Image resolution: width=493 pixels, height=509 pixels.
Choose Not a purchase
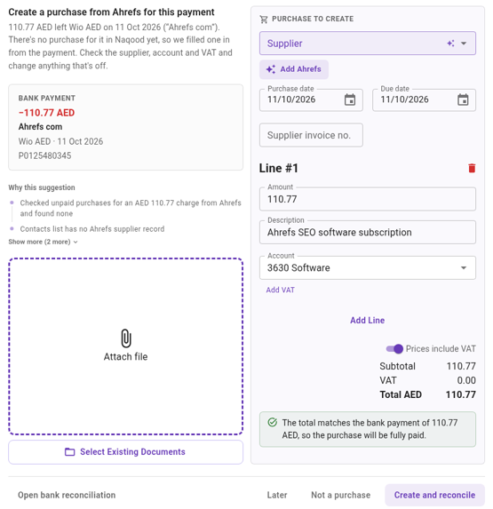(340, 495)
